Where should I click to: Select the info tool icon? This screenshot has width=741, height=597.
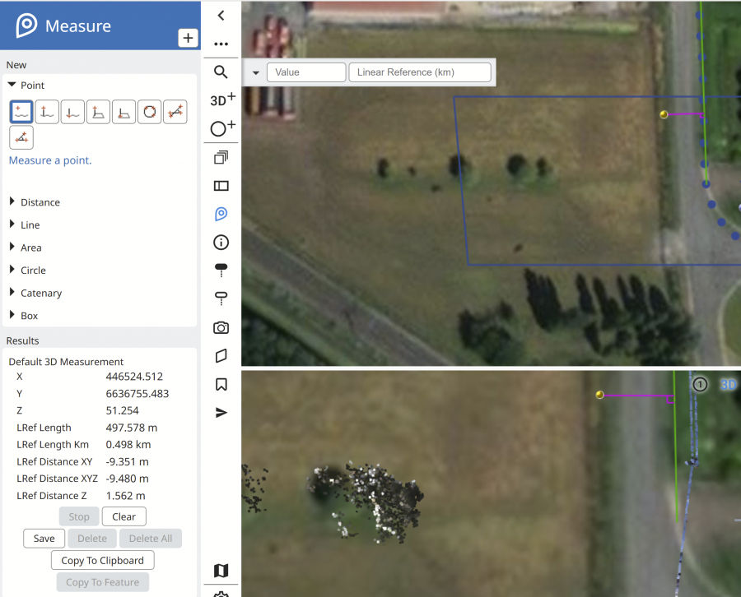[221, 243]
